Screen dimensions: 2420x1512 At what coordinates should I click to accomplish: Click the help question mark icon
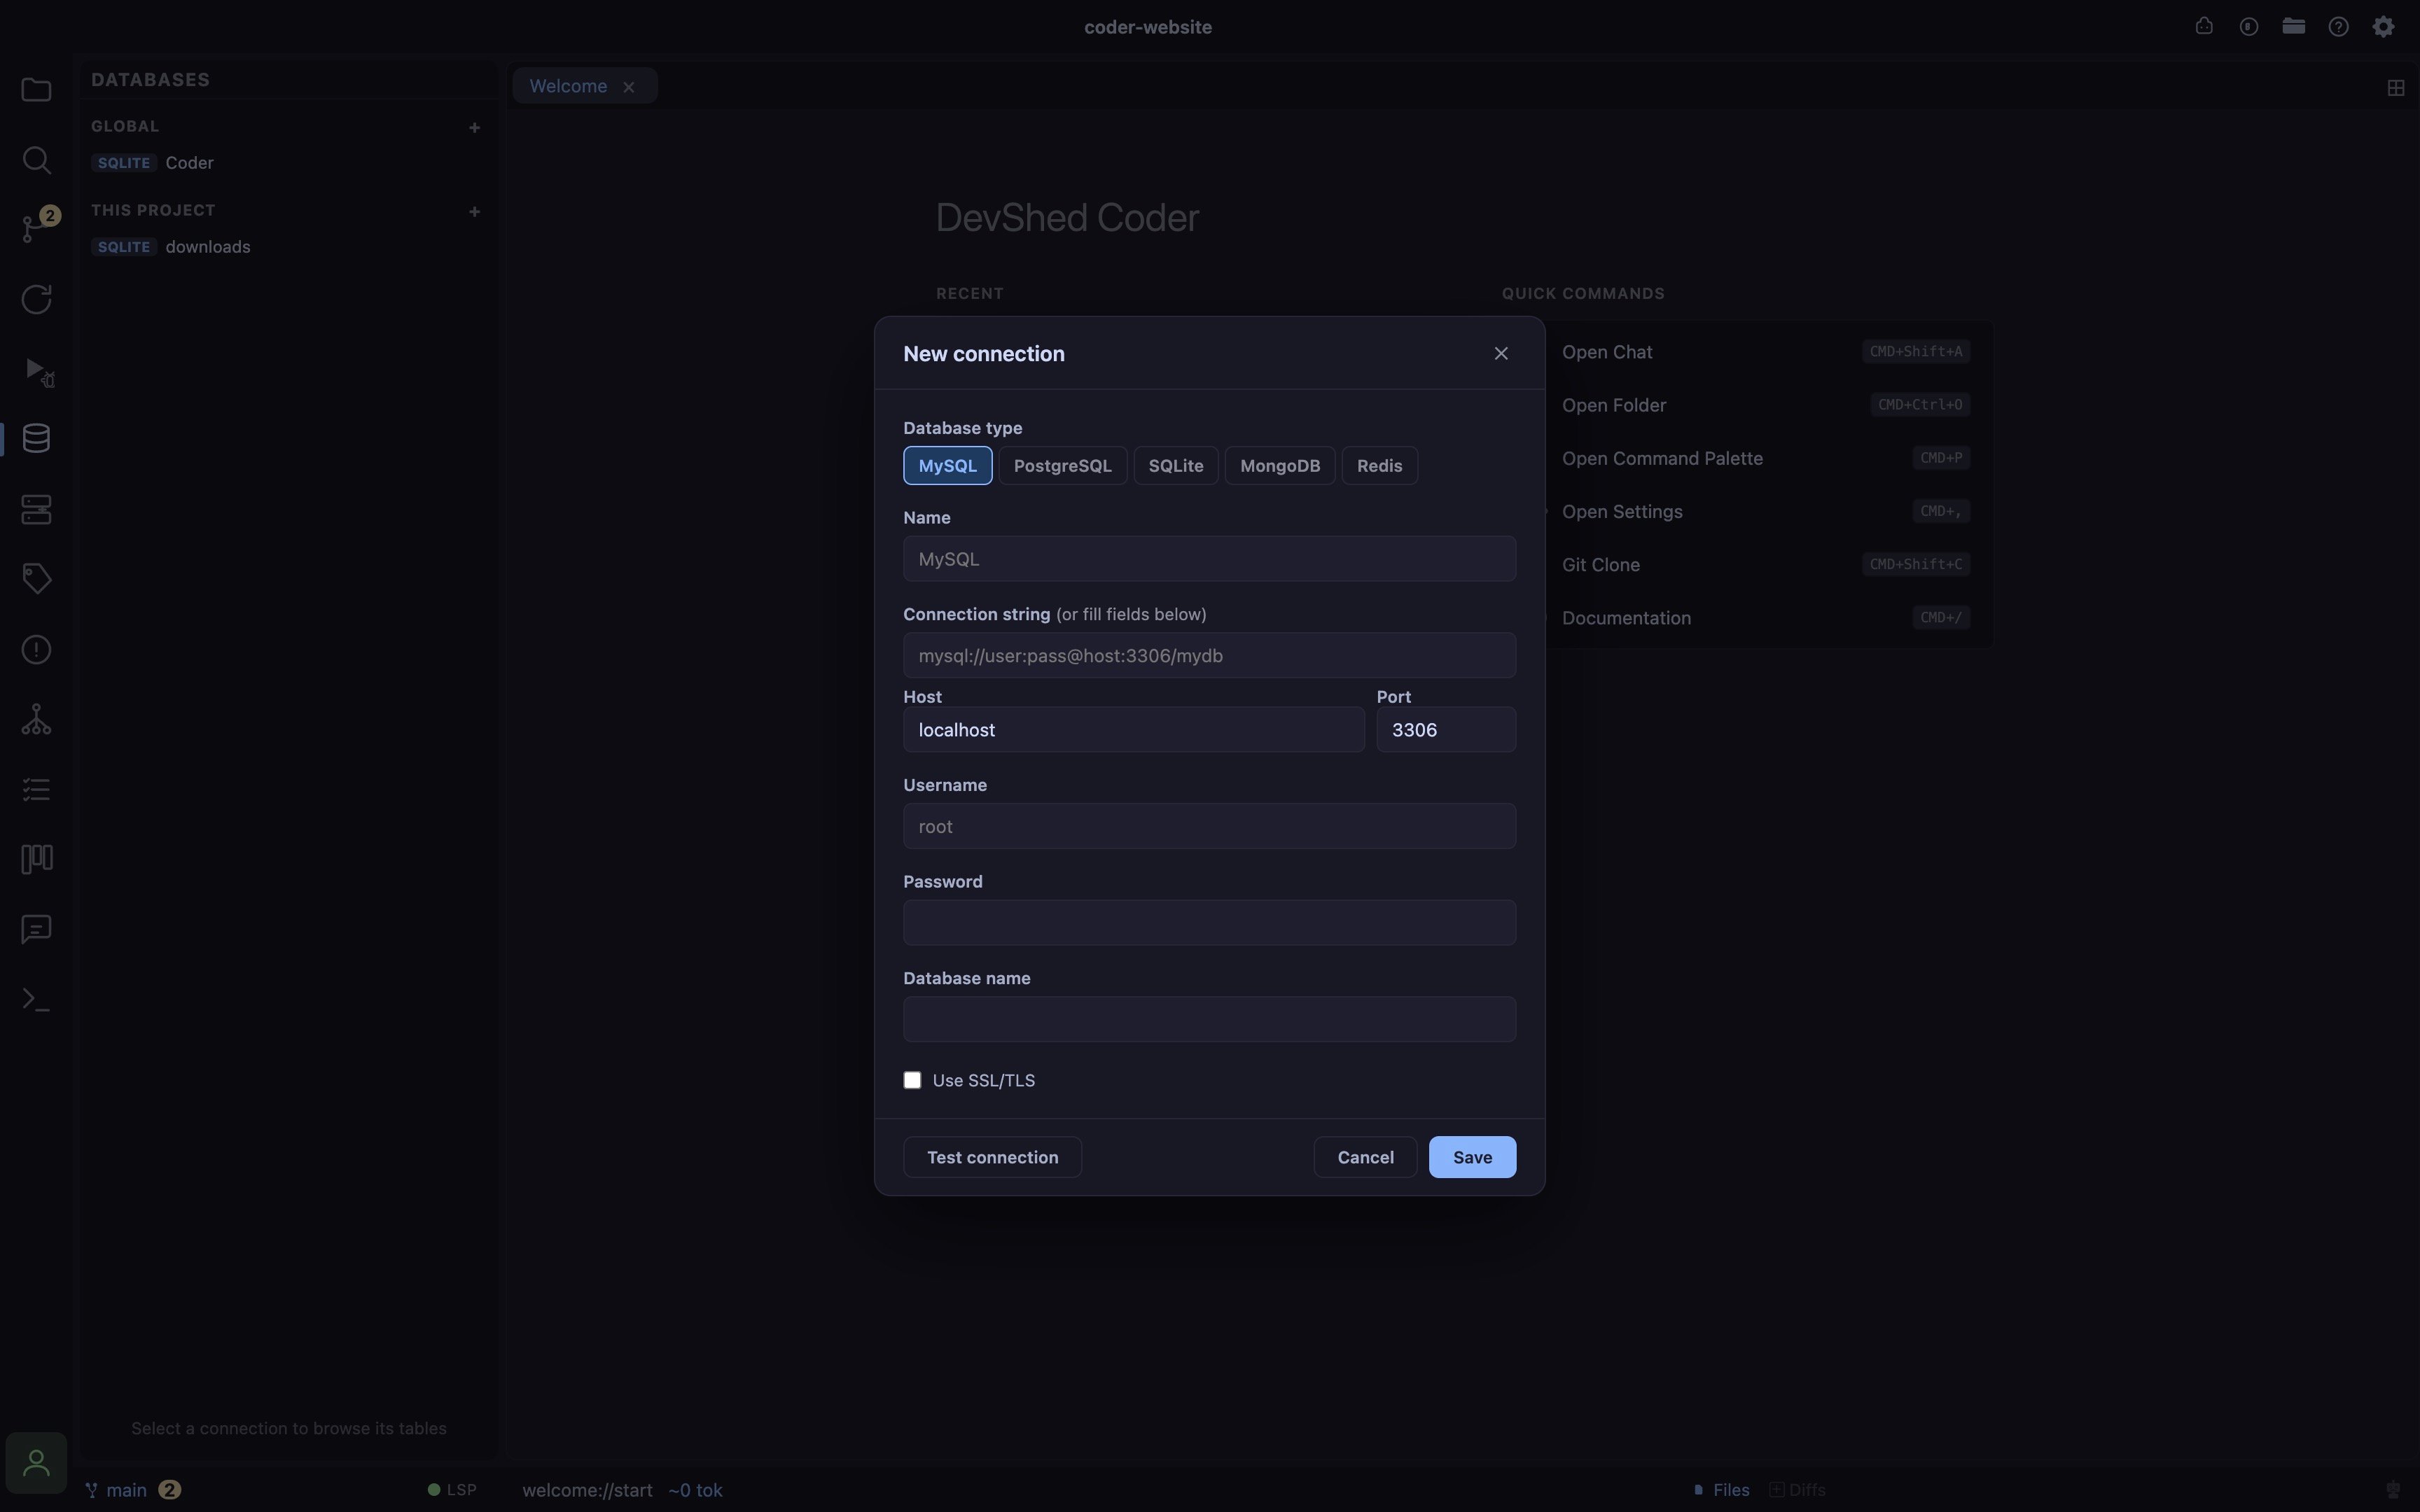(x=2338, y=27)
